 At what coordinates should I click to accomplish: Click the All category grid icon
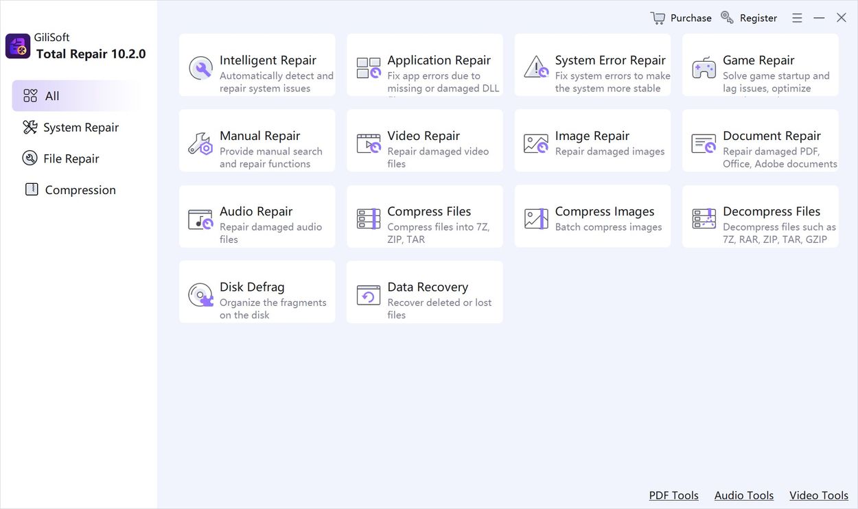30,95
